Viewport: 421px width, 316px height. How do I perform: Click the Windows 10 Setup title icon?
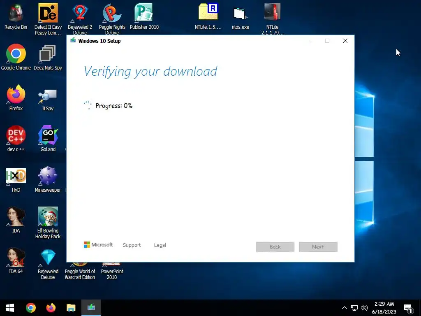[x=73, y=41]
